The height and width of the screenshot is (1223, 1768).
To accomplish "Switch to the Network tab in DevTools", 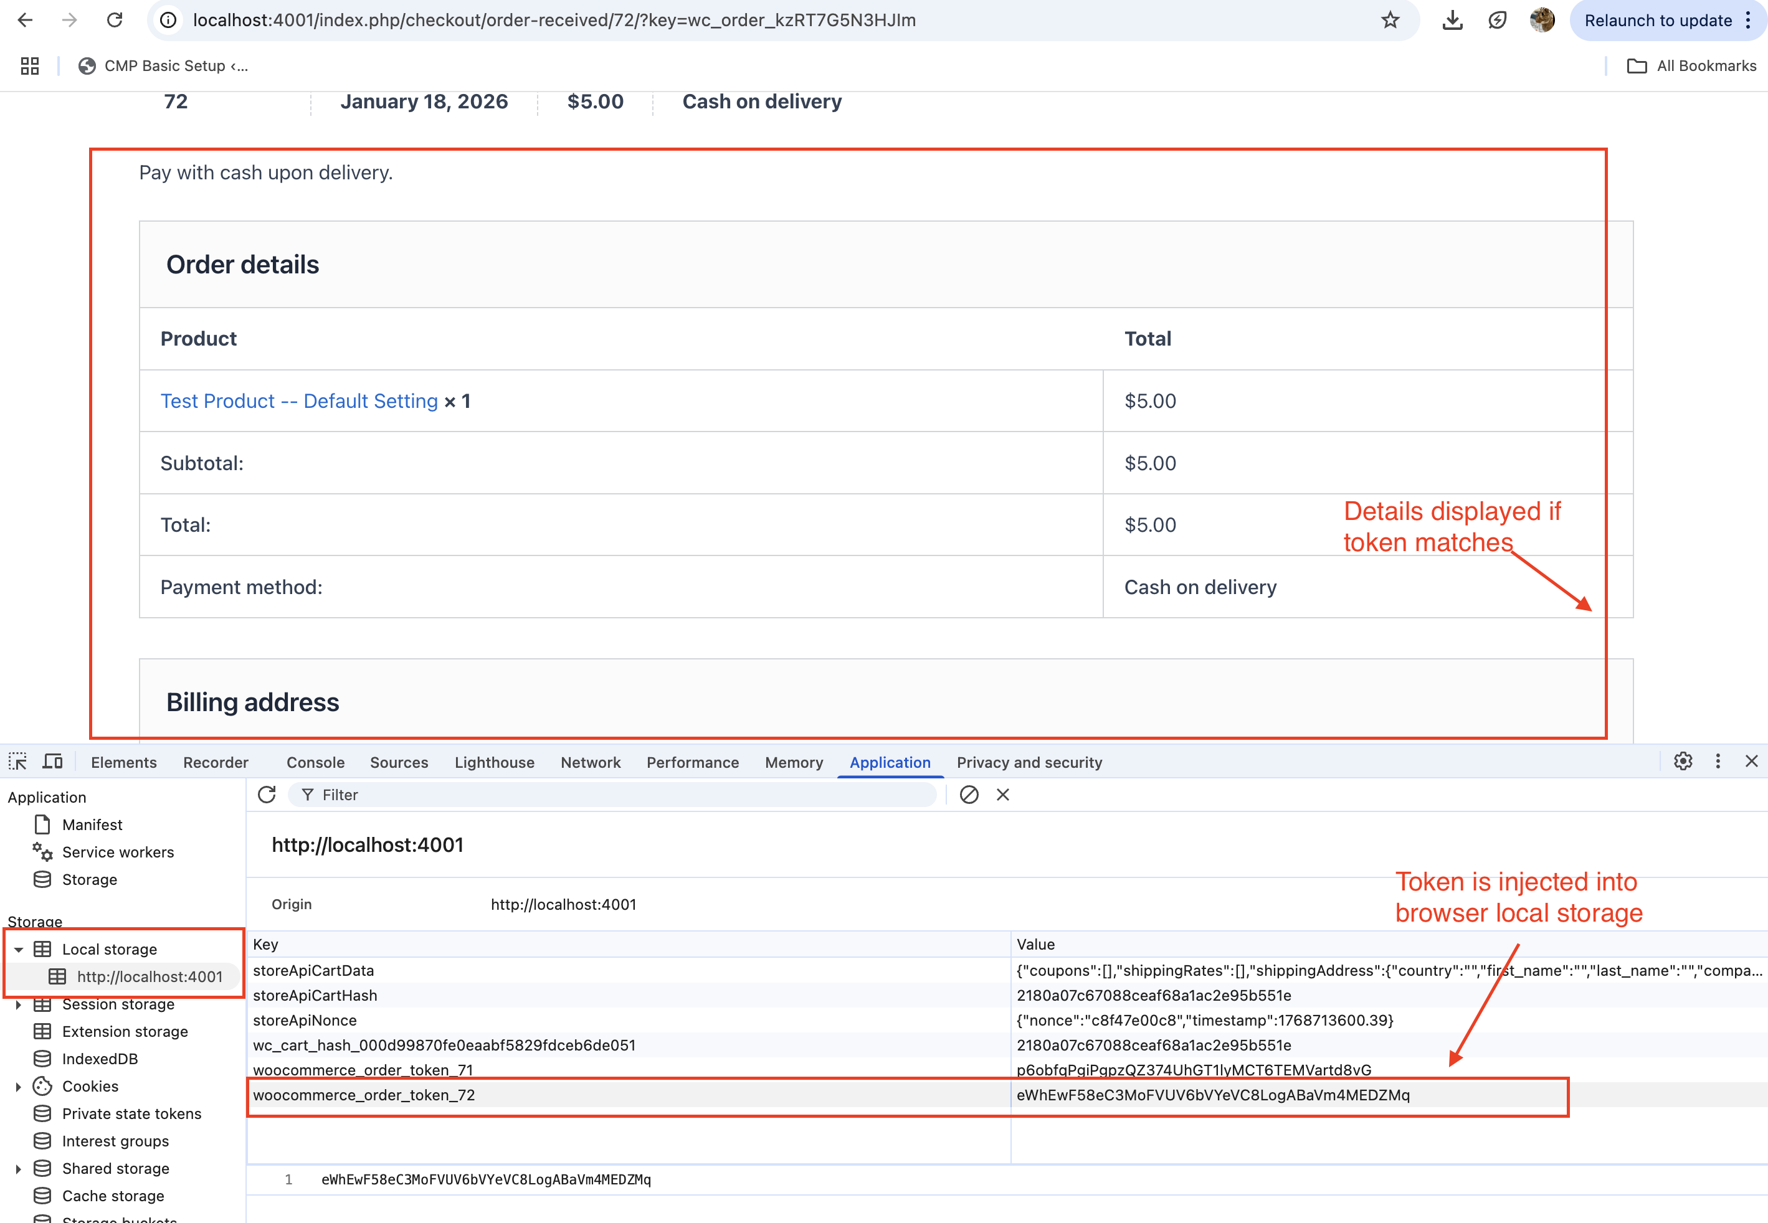I will pos(591,761).
